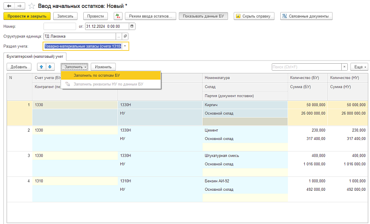Click the Дт/Кт postings icon
This screenshot has height=224, width=370.
click(117, 16)
